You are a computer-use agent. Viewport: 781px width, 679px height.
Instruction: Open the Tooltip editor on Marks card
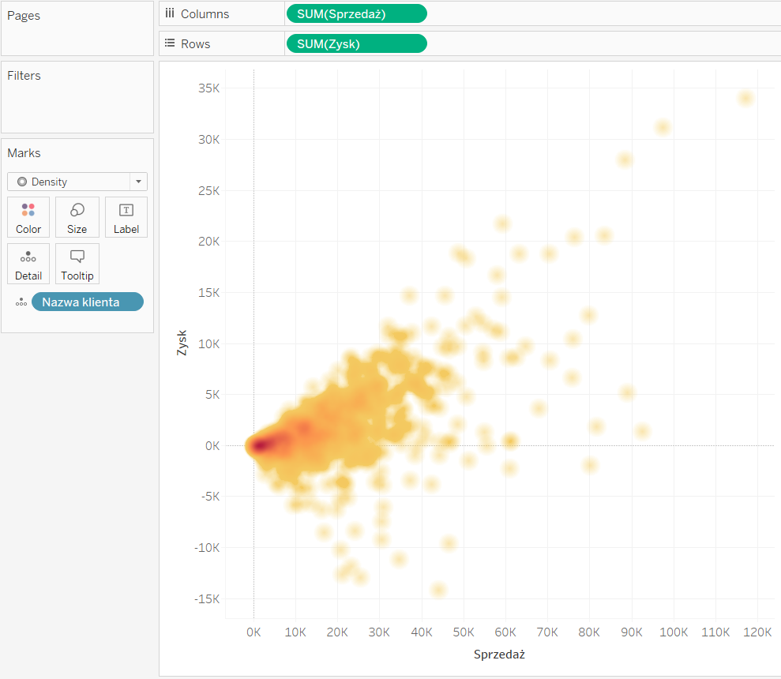[77, 264]
